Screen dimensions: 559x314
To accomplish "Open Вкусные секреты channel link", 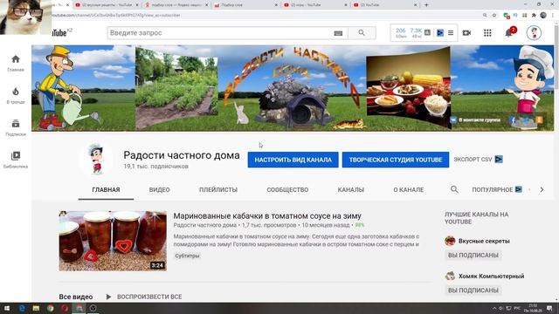I will [484, 241].
